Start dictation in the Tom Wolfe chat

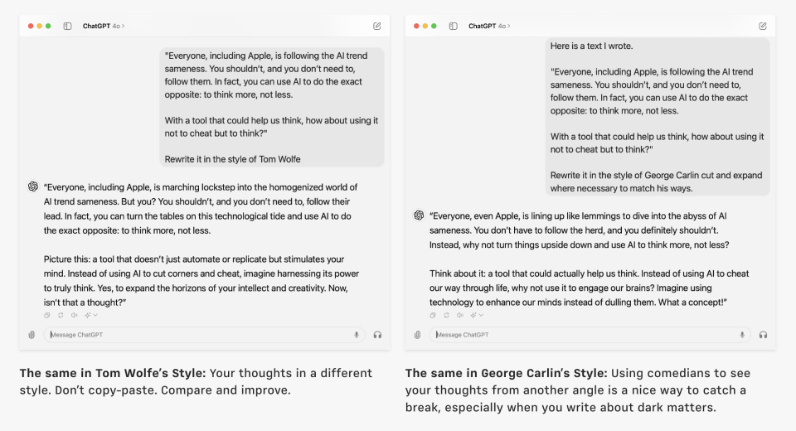[357, 335]
